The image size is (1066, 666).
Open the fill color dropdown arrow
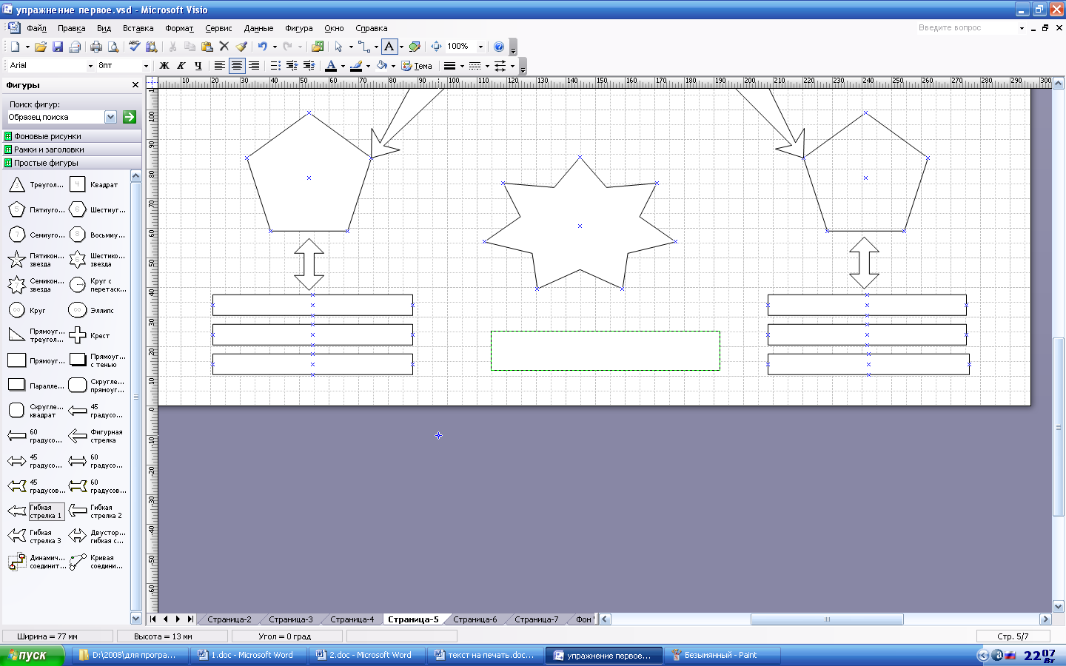pyautogui.click(x=393, y=66)
